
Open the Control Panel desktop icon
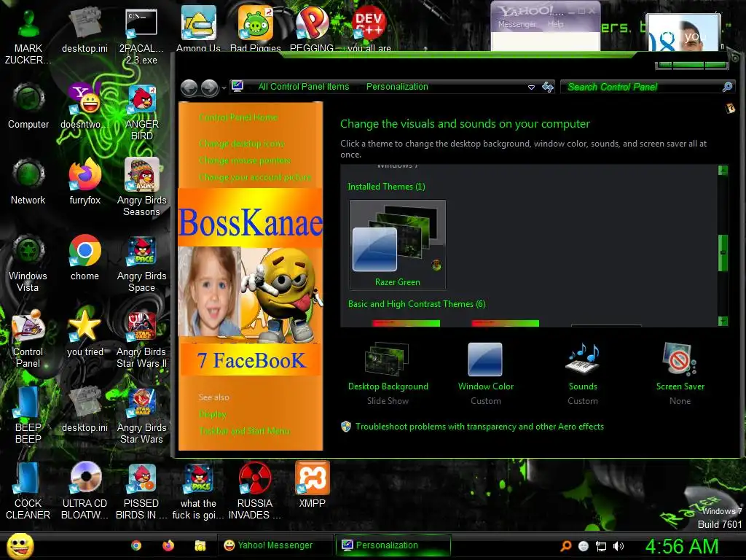[28, 339]
